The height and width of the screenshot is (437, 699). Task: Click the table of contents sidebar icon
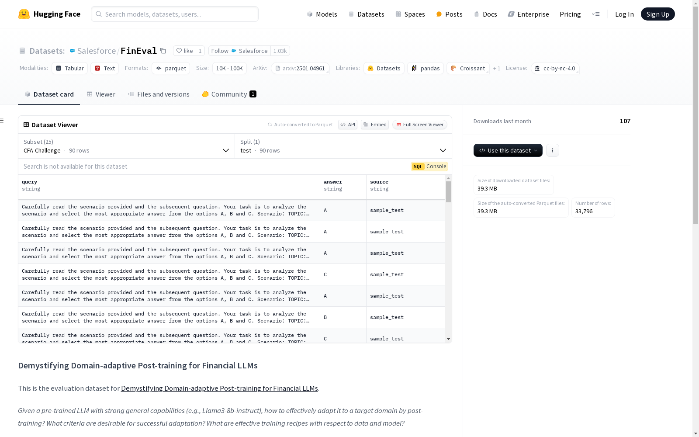click(2, 121)
